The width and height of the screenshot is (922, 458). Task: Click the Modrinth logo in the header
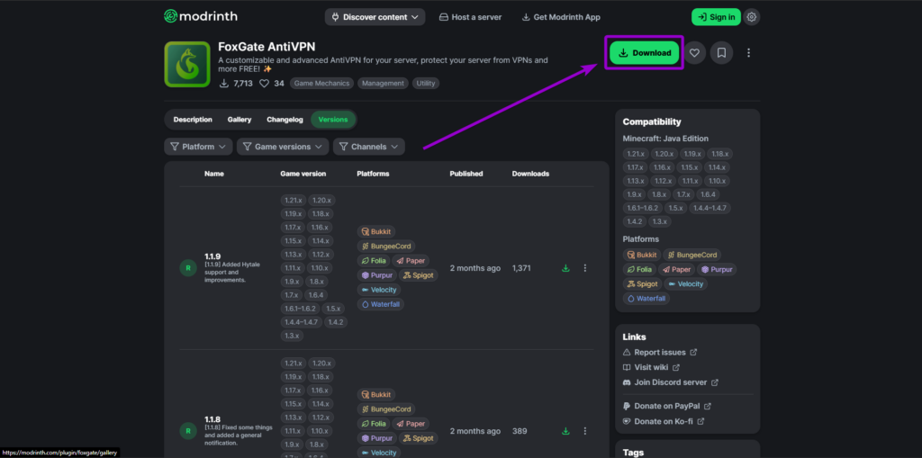201,16
